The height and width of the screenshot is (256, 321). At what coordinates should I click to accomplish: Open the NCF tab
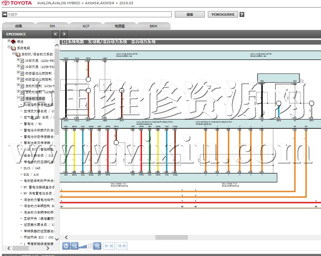(x=86, y=26)
